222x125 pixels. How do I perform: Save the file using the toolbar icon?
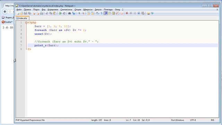(x=25, y=13)
